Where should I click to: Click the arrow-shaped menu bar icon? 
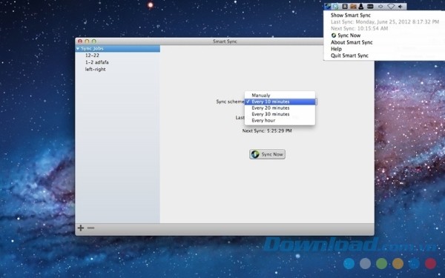[380, 6]
